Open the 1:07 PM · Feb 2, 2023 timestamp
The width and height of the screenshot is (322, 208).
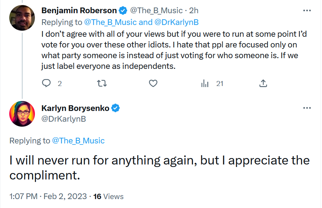click(48, 196)
